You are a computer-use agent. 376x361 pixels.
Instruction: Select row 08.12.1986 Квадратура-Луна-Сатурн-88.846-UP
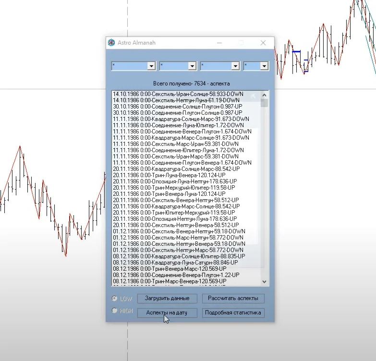coord(186,262)
